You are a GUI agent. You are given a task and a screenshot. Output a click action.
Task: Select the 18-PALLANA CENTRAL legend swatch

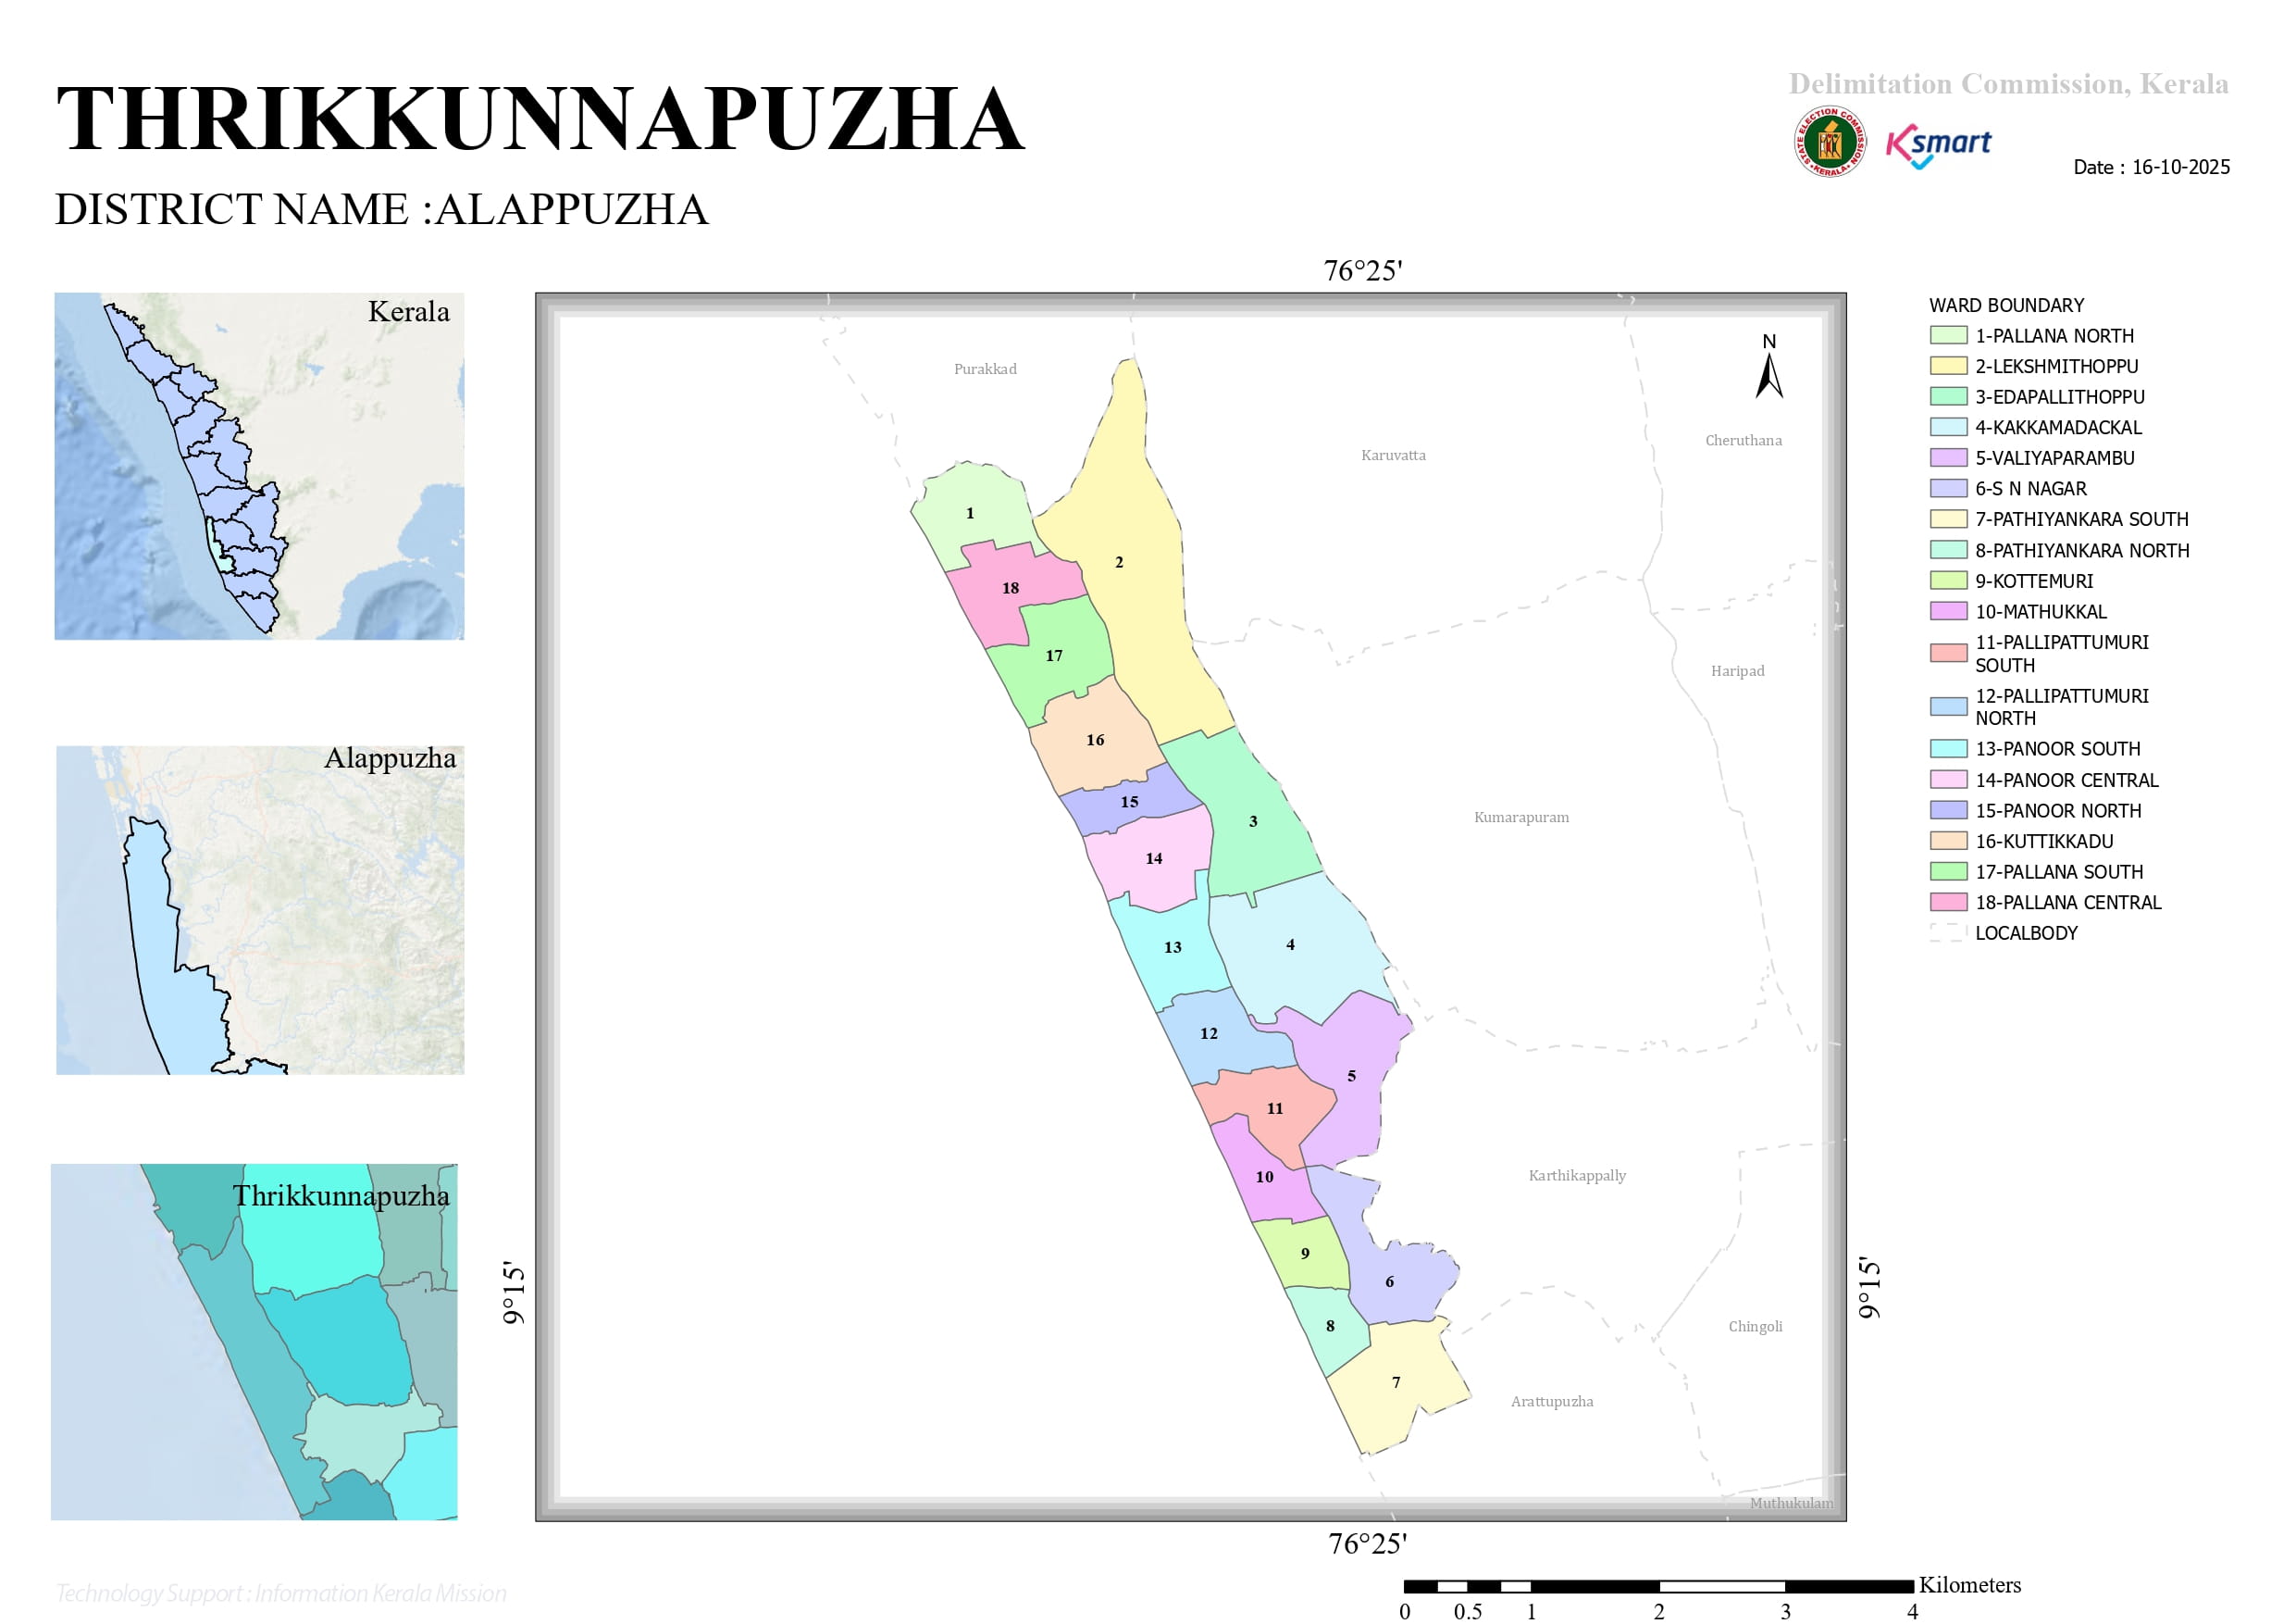(1948, 902)
